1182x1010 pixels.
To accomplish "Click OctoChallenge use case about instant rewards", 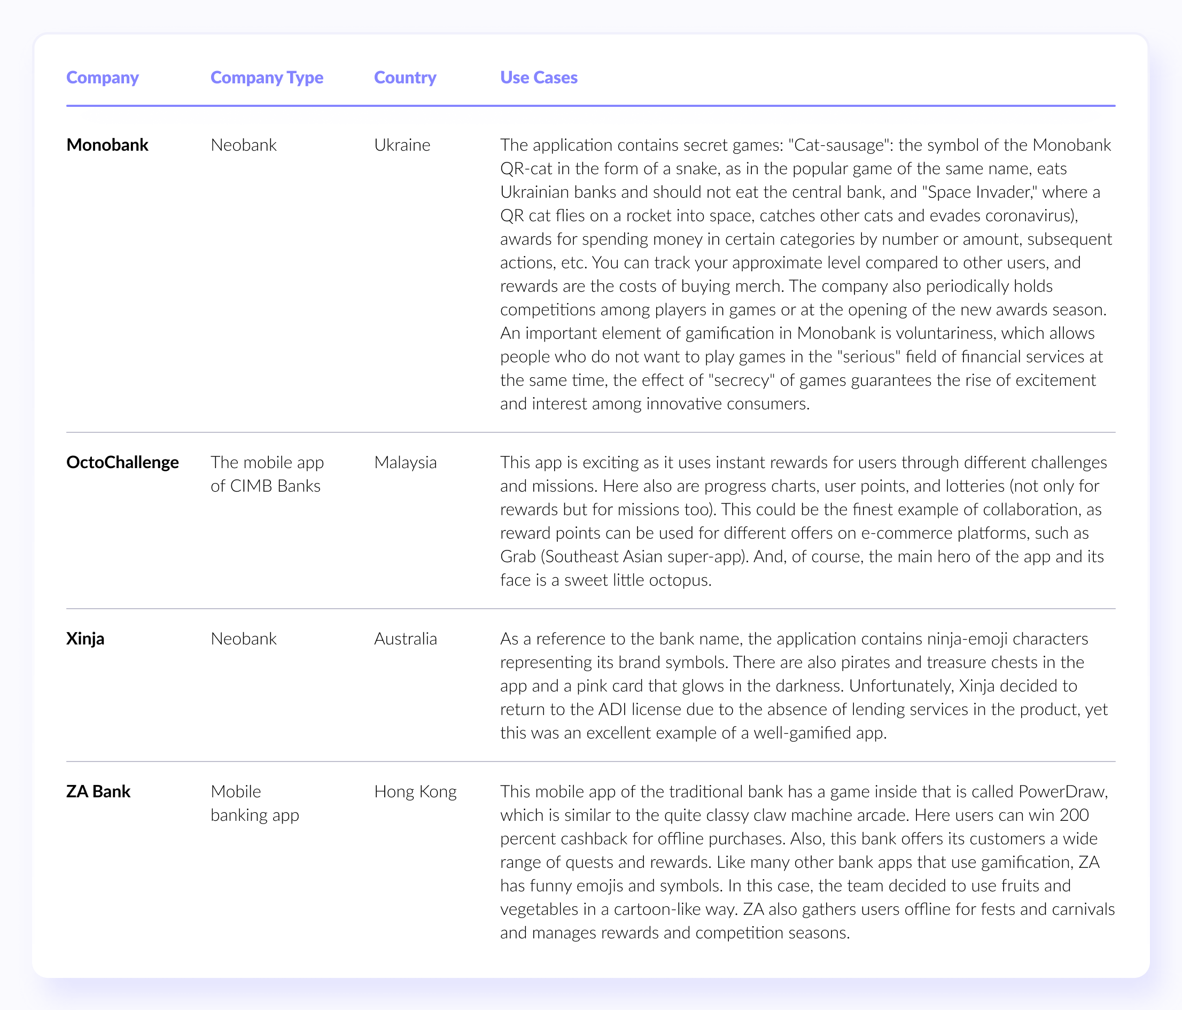I will pos(804,521).
